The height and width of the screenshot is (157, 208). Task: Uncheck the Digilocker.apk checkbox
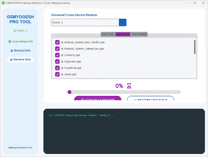coord(57,61)
